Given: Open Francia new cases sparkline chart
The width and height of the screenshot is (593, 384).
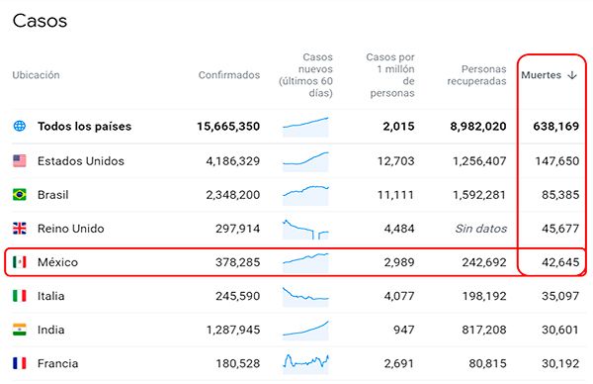Looking at the screenshot, I should tap(305, 363).
